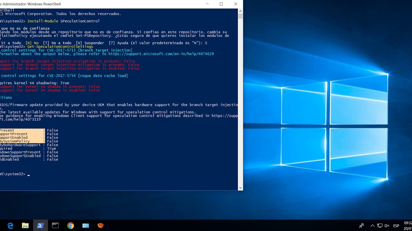Open the taskbar clock and date
This screenshot has height=231, width=412.
point(408,226)
